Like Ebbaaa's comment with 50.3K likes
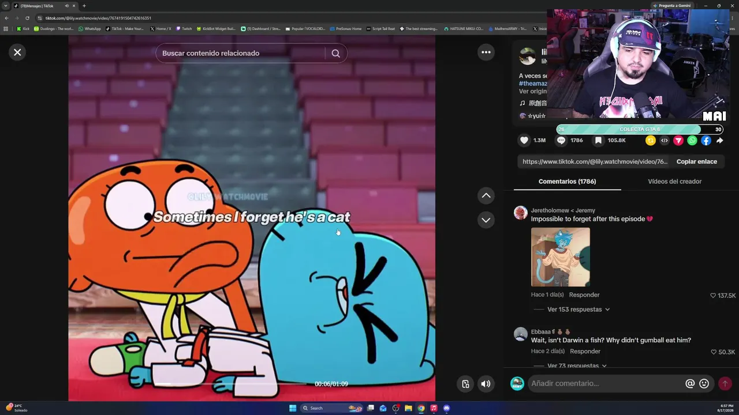The image size is (739, 415). coord(714,352)
